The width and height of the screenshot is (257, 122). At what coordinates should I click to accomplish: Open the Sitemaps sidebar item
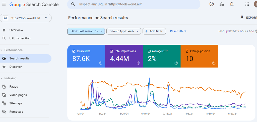pos(16,103)
